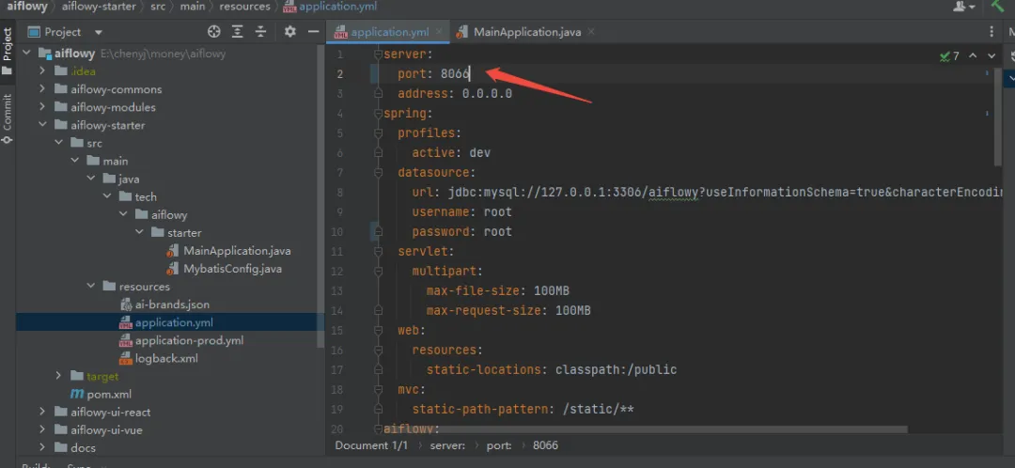Toggle the Project tool window on left stripe
The height and width of the screenshot is (468, 1015).
[8, 51]
